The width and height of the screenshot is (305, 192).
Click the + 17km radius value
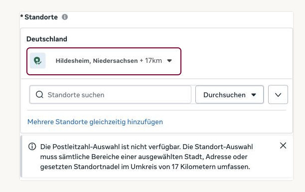tap(151, 60)
